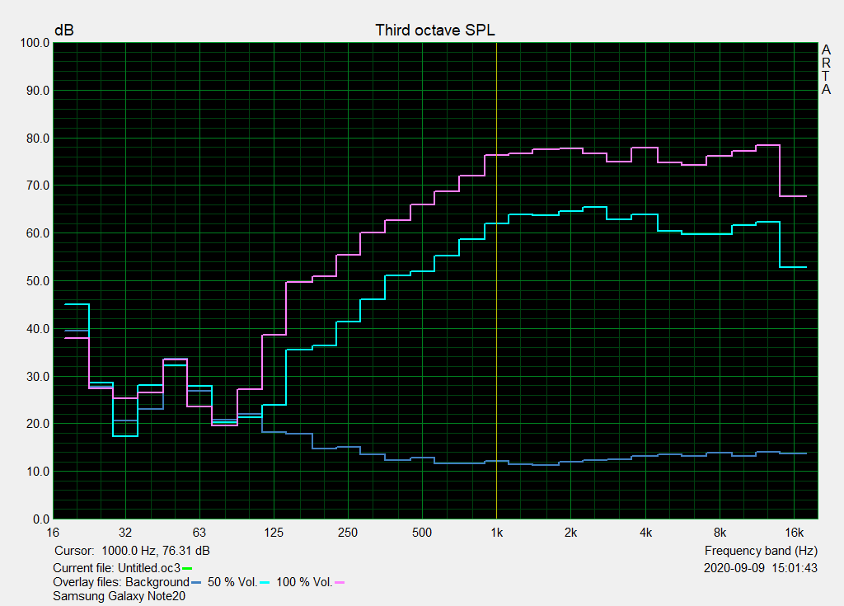Click the timestamp 2020-09-09 15:01:43
Screen dimensions: 844x606
(x=761, y=568)
